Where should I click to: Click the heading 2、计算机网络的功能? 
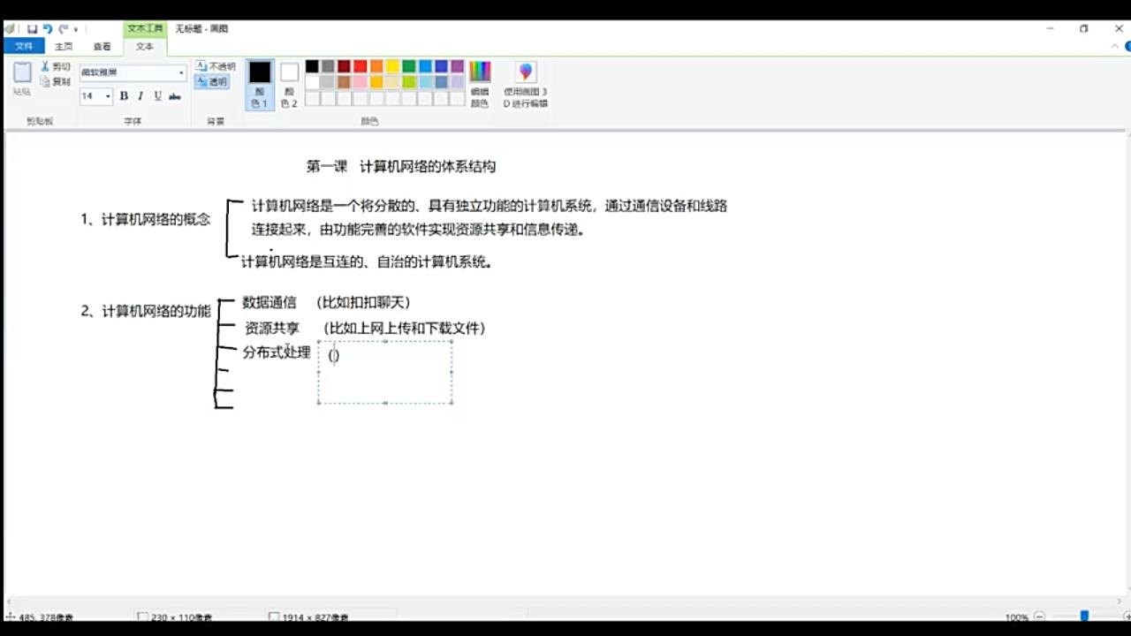pos(146,311)
